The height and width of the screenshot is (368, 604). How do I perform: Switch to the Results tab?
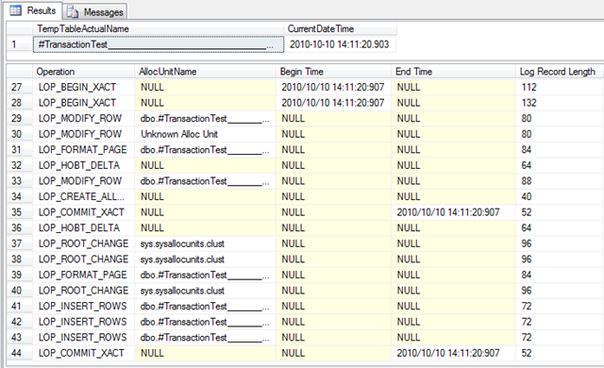33,10
